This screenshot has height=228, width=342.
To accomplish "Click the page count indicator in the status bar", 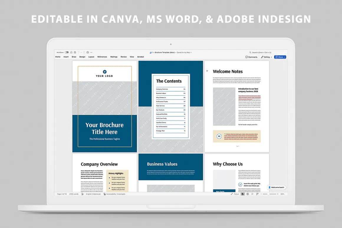I will (62, 194).
